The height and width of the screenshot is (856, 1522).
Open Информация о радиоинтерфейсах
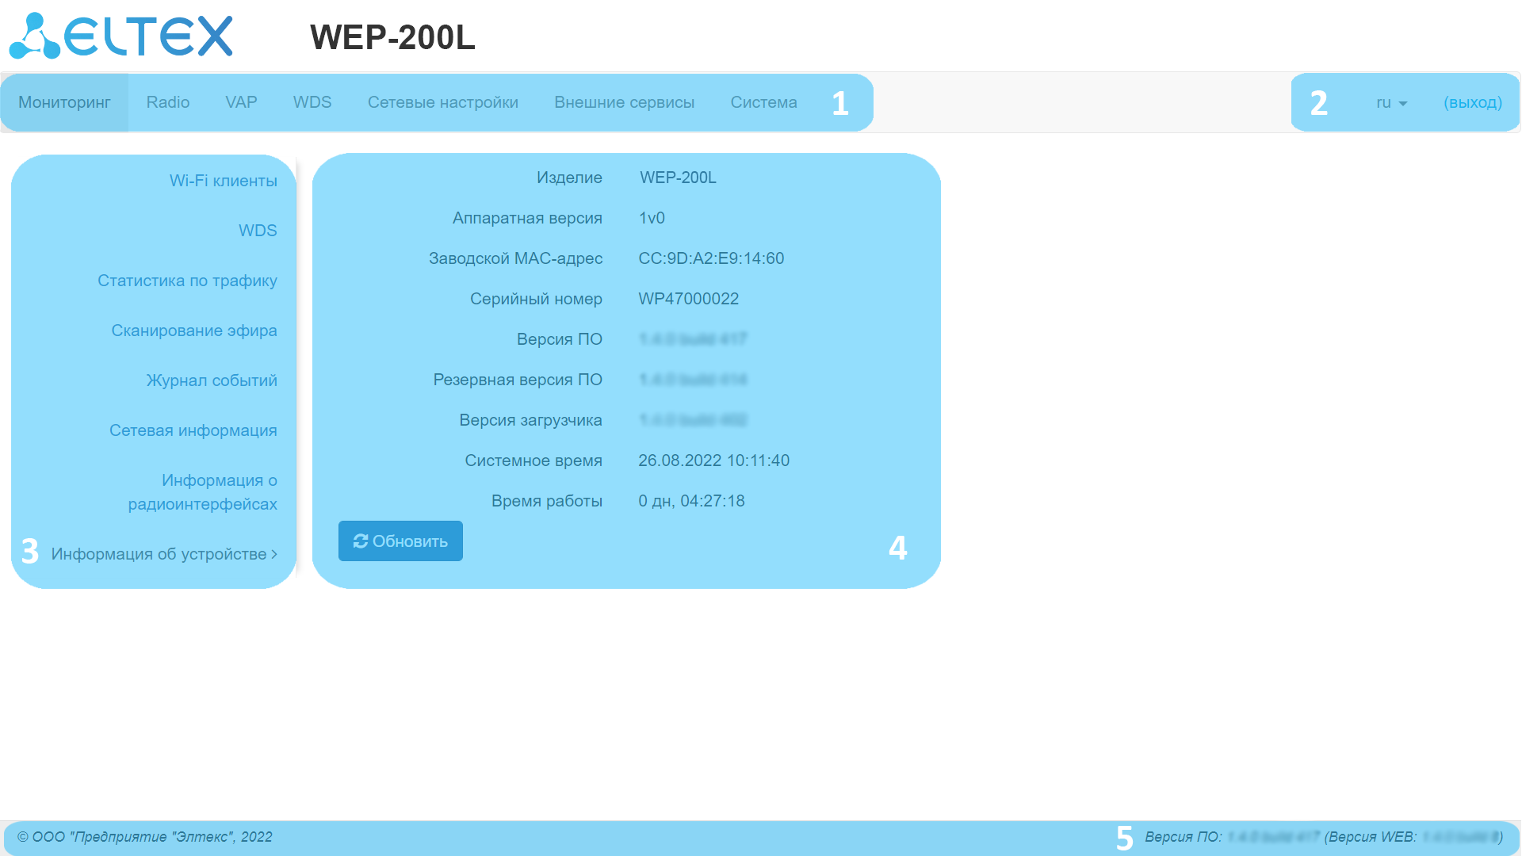pyautogui.click(x=203, y=492)
